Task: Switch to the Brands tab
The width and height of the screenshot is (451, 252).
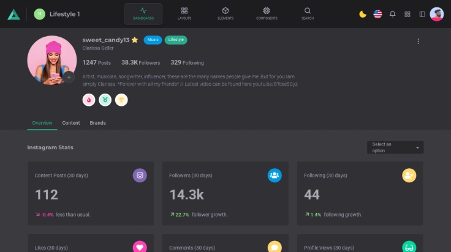Action: point(98,123)
